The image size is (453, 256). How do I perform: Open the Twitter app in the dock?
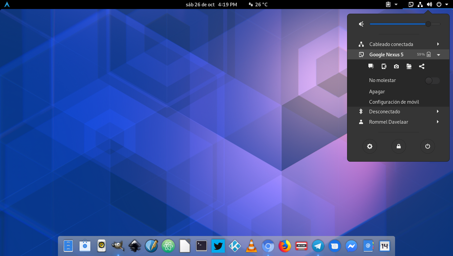[218, 246]
